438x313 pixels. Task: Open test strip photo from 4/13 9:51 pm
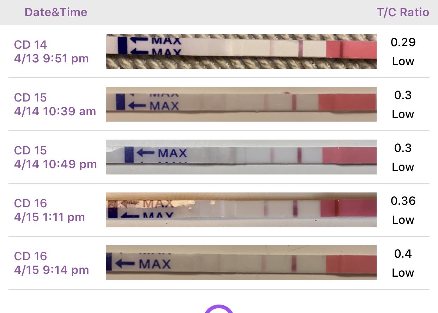tap(241, 51)
